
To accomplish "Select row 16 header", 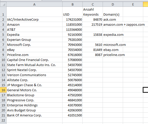I will (3, 90).
